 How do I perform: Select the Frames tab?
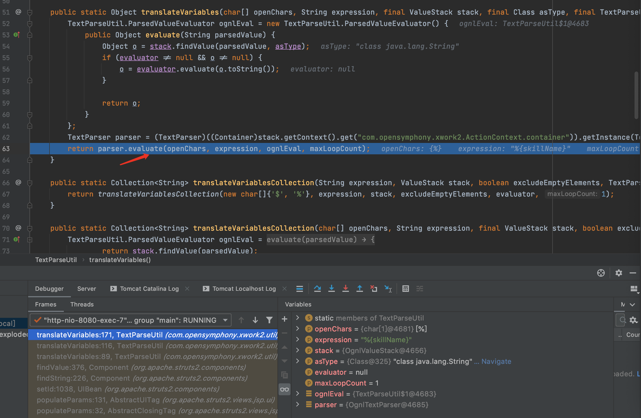click(x=46, y=305)
